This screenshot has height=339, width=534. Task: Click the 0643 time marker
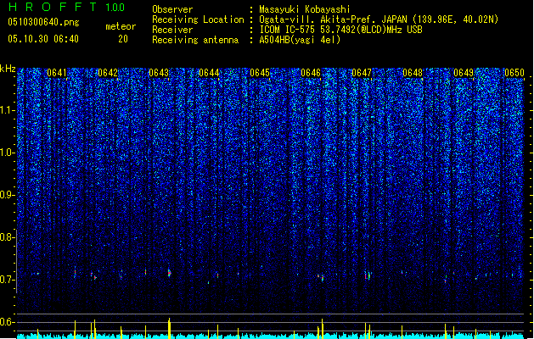point(159,73)
